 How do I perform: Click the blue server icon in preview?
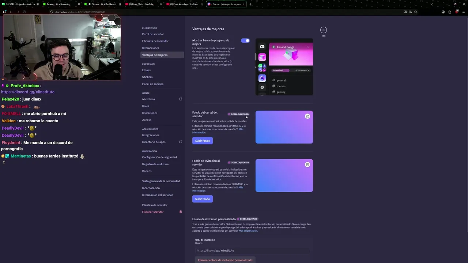tap(262, 78)
